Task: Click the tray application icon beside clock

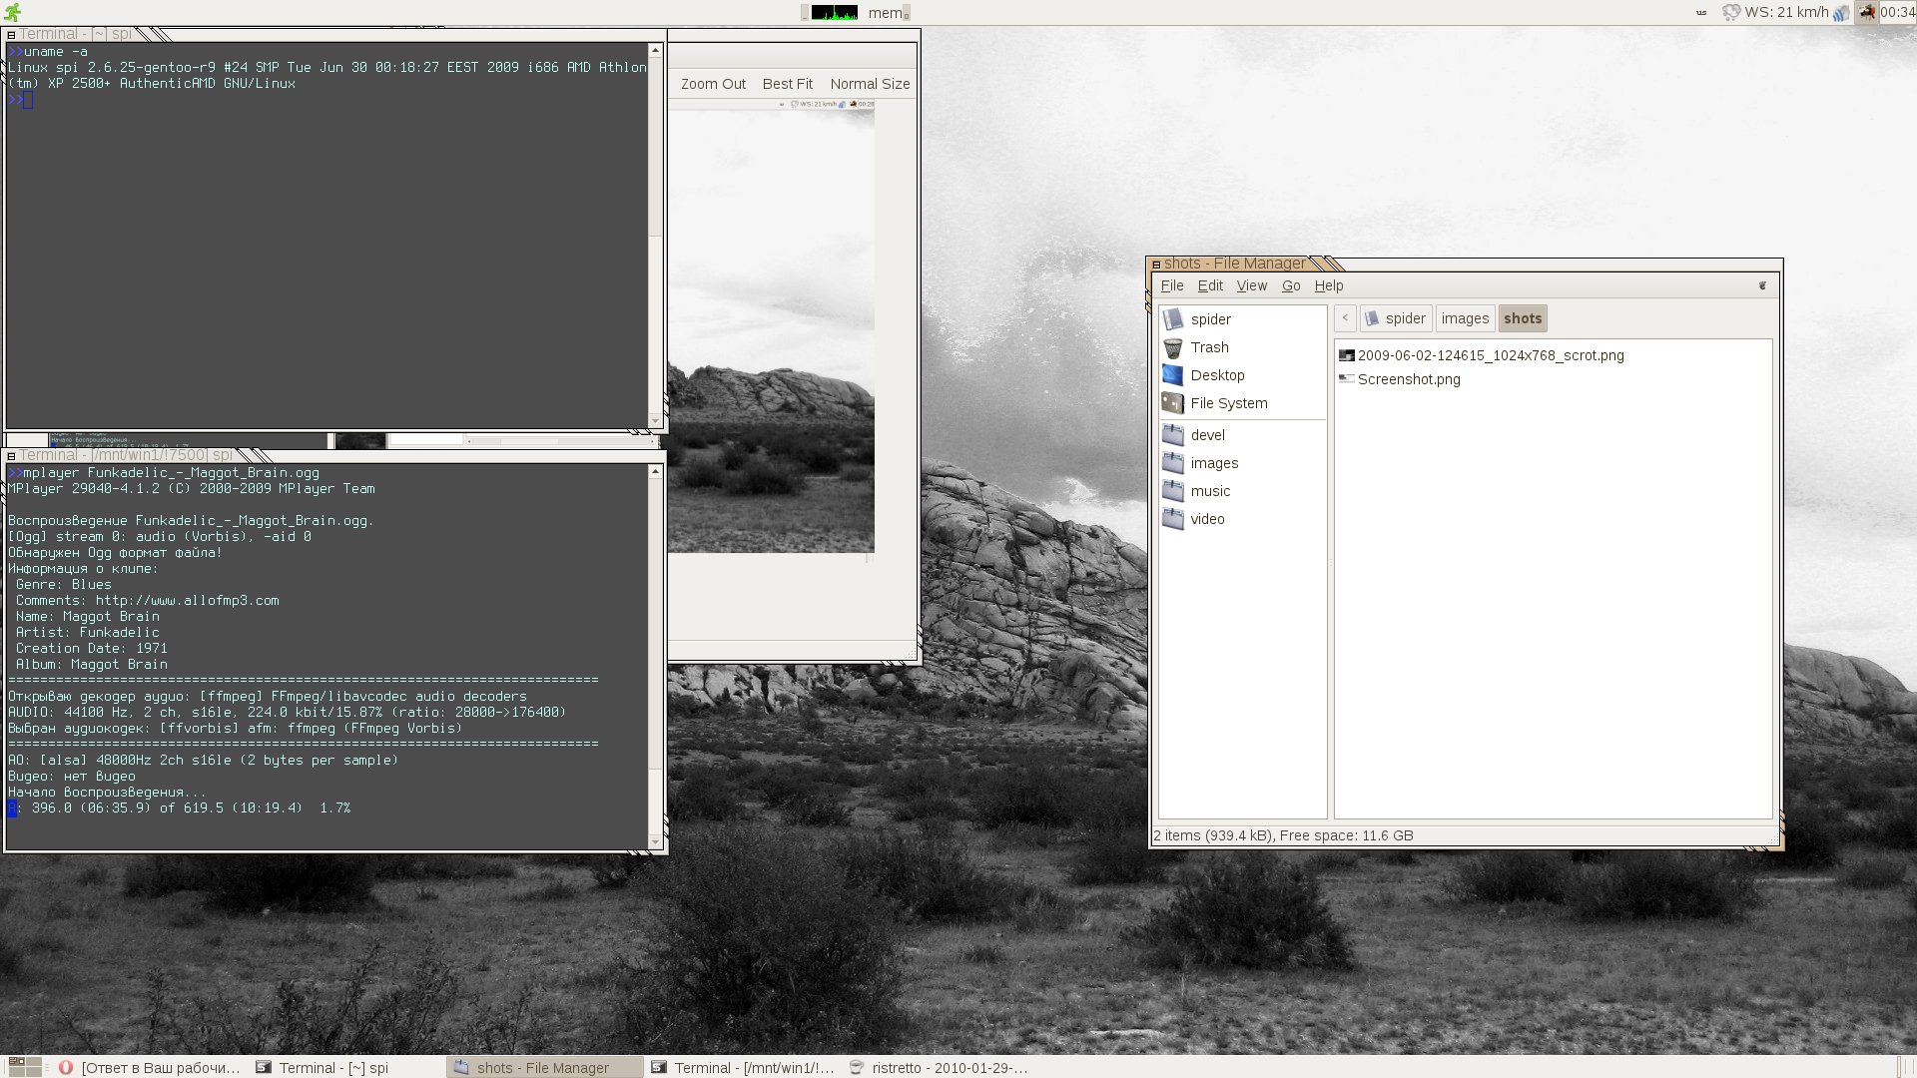Action: tap(1866, 12)
